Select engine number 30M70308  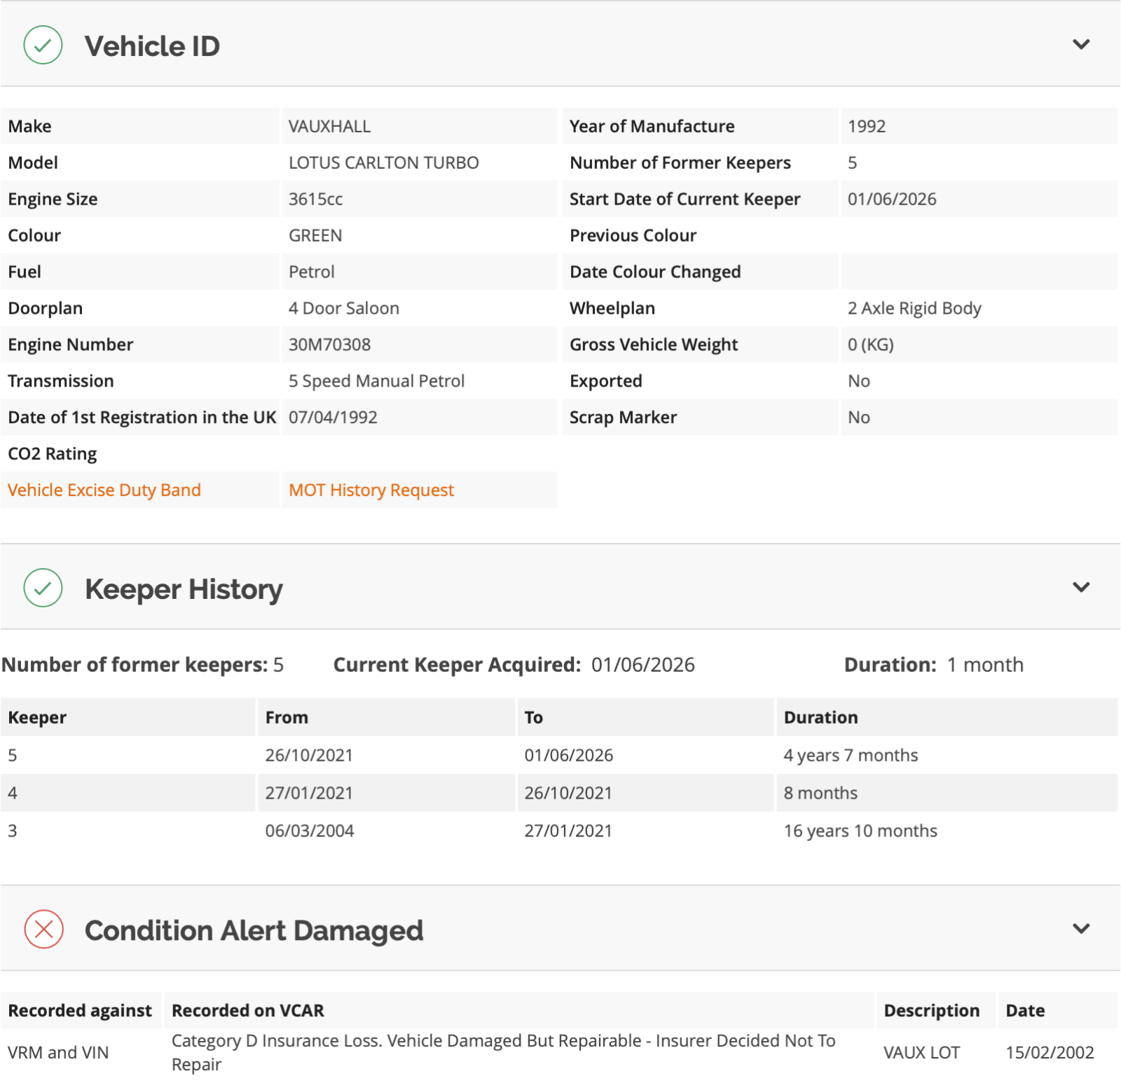point(330,345)
